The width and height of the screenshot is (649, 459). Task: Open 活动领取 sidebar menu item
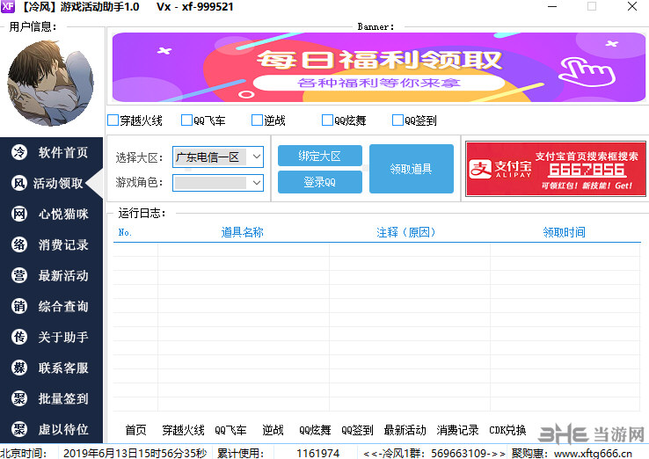pyautogui.click(x=51, y=183)
